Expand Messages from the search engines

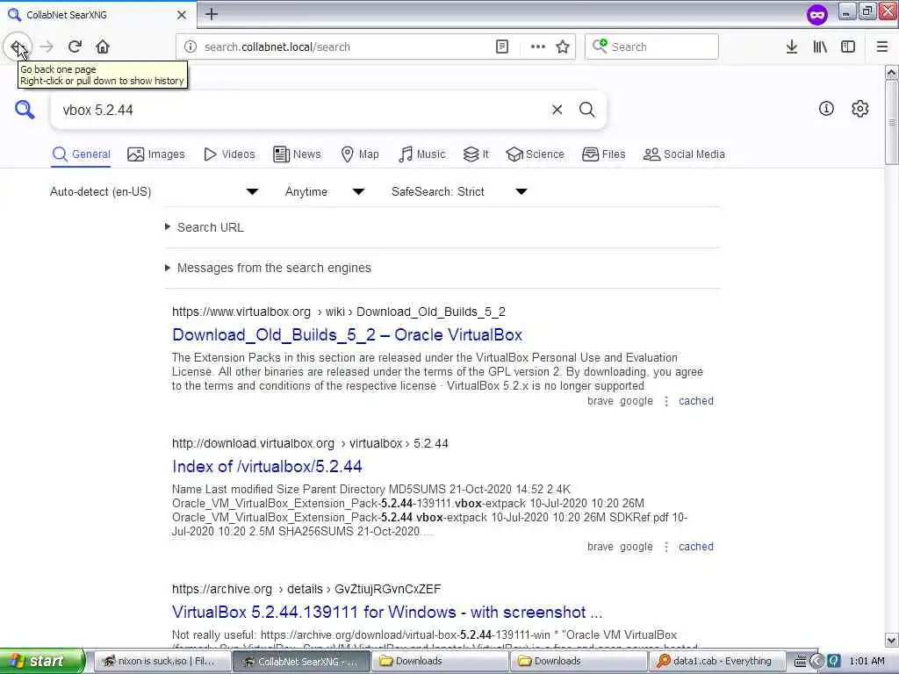click(269, 268)
